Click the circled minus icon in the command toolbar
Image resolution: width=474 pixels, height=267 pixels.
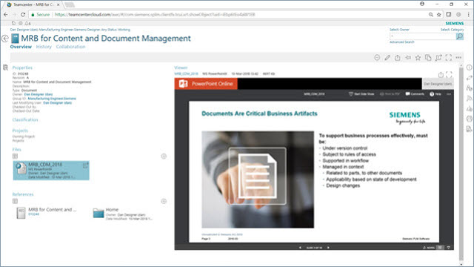click(377, 58)
